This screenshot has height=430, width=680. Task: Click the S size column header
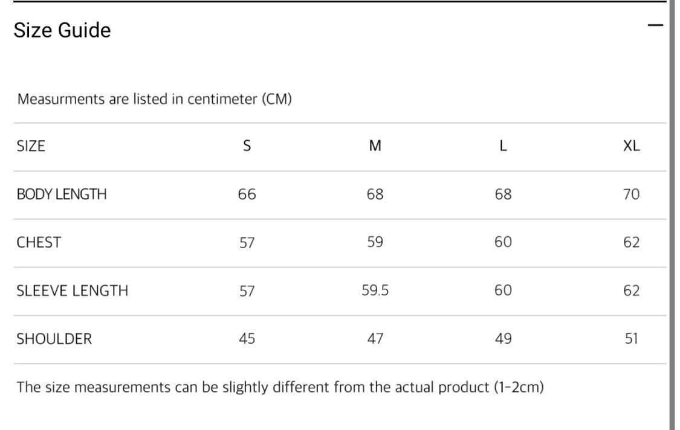[x=247, y=146]
